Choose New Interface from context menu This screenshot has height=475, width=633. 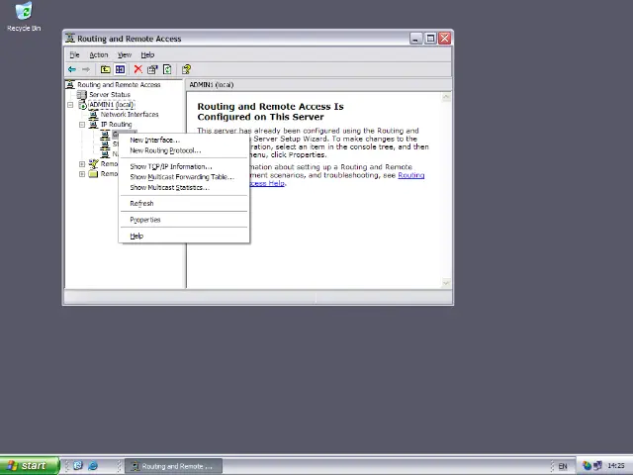tap(152, 140)
